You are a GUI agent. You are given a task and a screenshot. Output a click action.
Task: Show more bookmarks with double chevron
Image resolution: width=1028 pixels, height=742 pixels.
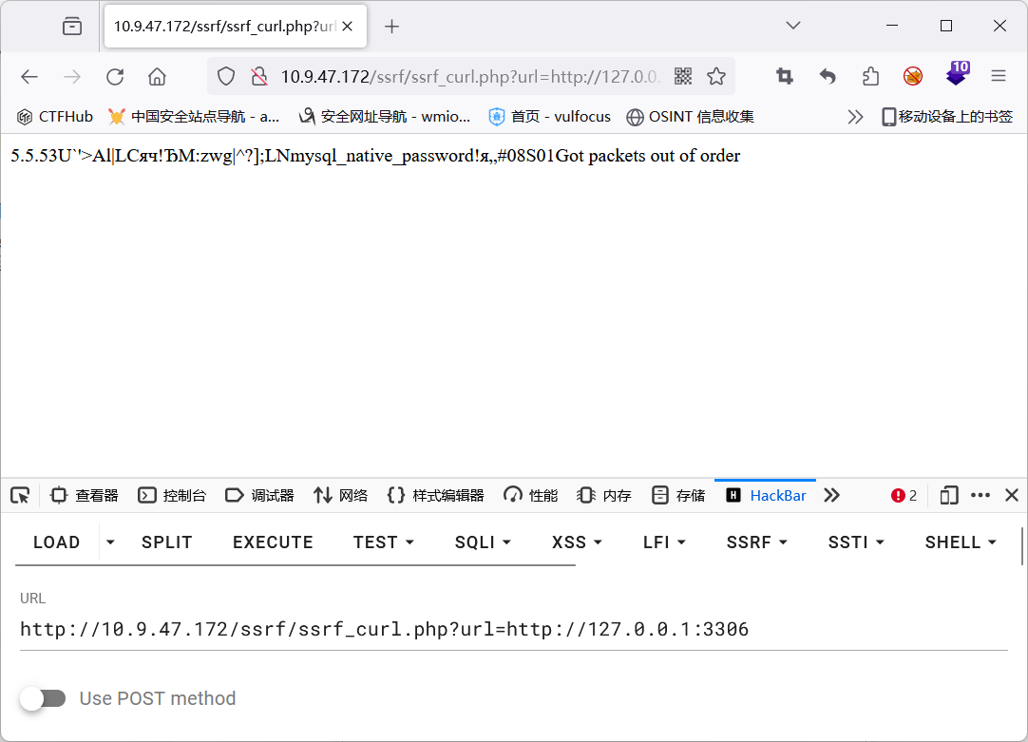pos(855,117)
